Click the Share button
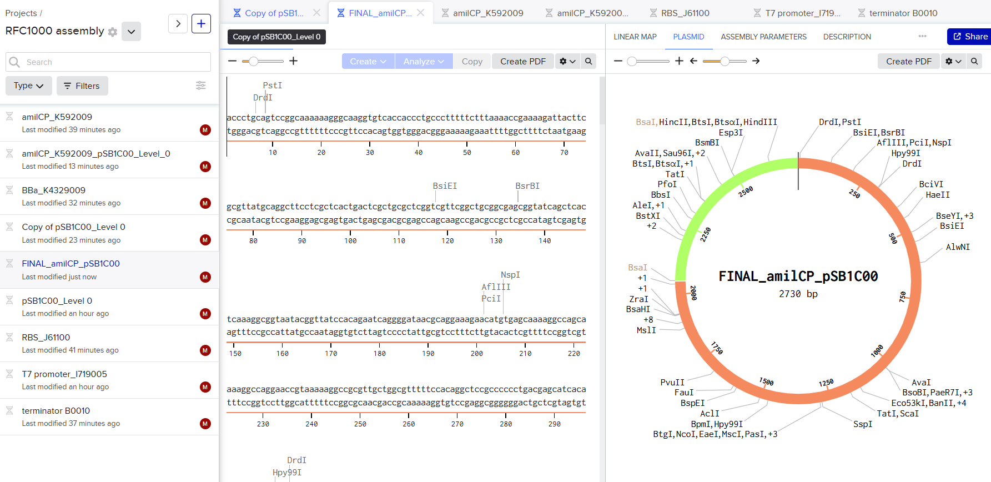This screenshot has height=482, width=991. 969,37
